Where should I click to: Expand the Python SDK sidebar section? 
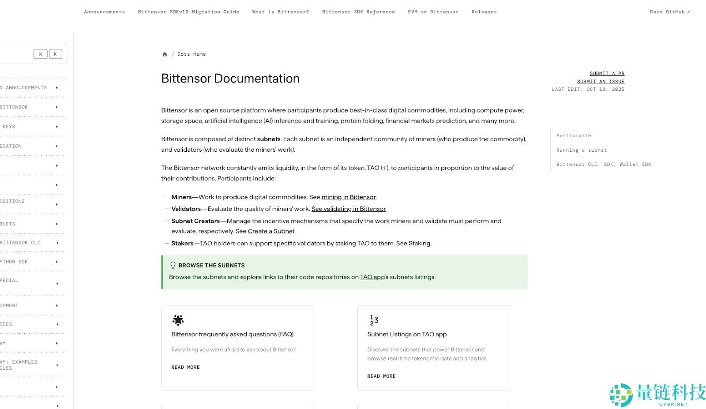click(57, 262)
